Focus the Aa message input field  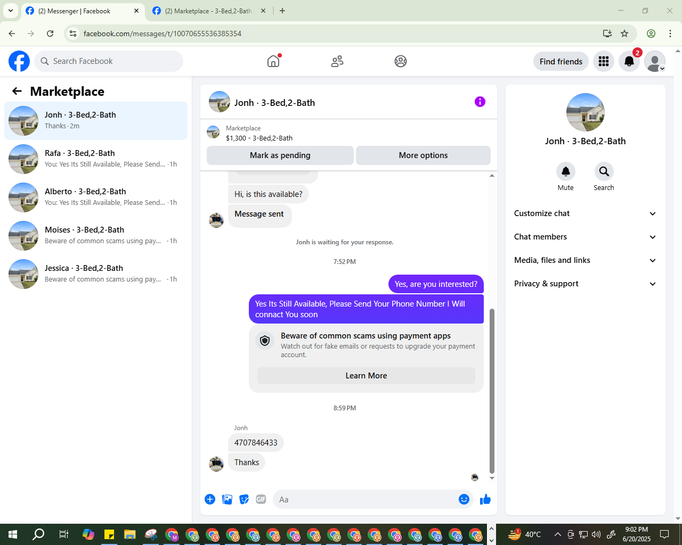(x=365, y=499)
